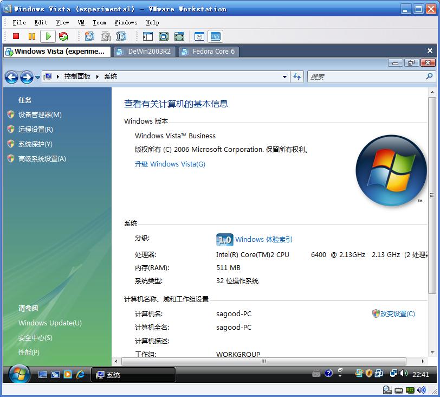This screenshot has height=397, width=440.
Task: Open 性能(P) in the sidebar
Action: 29,352
